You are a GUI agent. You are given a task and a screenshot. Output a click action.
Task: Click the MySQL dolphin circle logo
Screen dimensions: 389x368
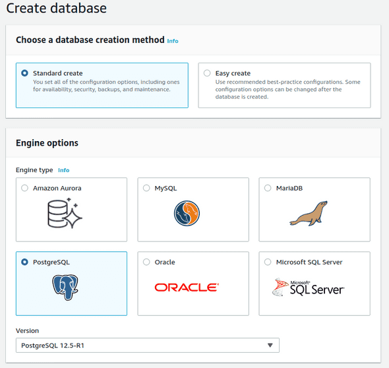tap(187, 213)
